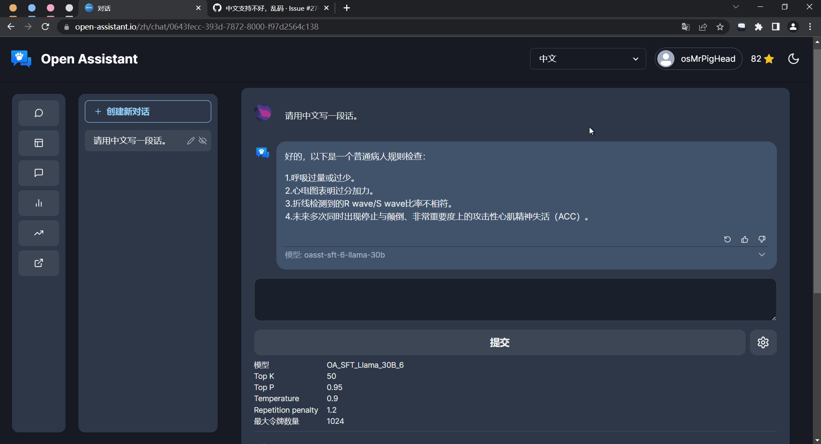Select the 请用中文写一段话。 chat entry

point(148,141)
